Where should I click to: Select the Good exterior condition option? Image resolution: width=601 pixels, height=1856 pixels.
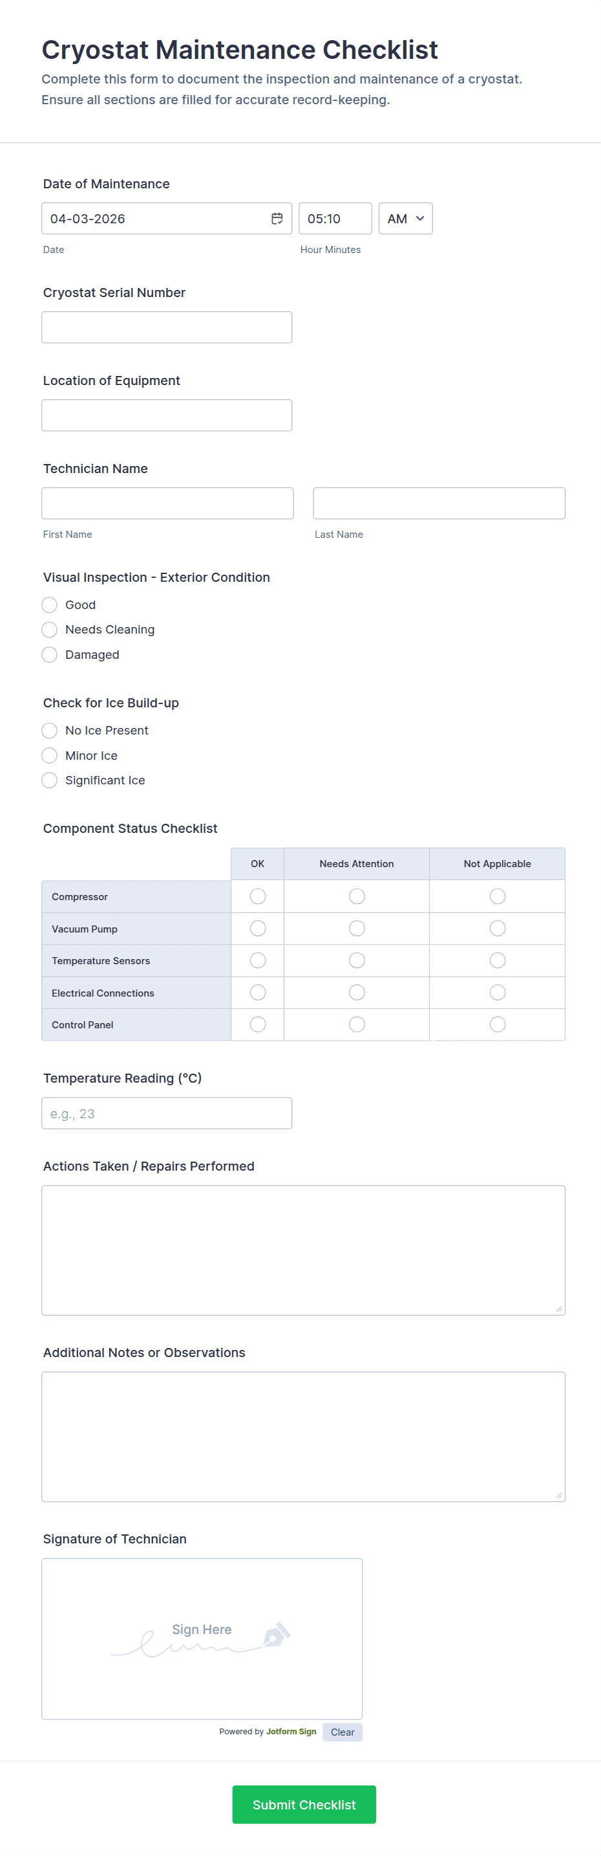(x=50, y=605)
